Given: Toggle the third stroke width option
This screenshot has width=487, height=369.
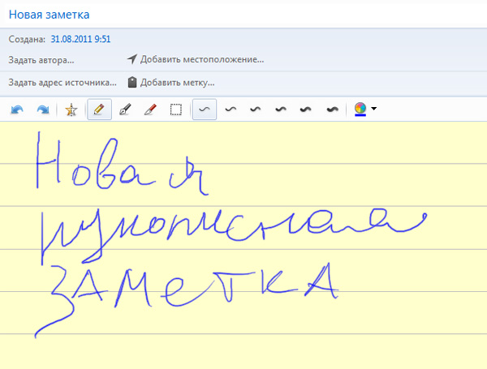Looking at the screenshot, I should [x=256, y=109].
